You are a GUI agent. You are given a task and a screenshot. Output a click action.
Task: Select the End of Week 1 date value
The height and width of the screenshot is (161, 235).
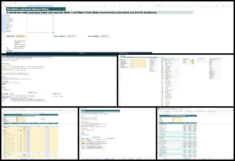click(71, 36)
